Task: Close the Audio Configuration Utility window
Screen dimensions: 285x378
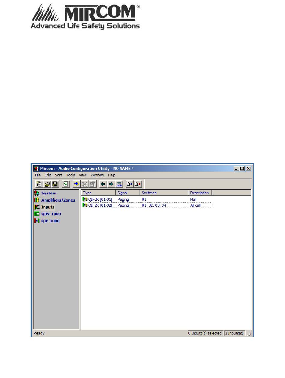Action: [248, 169]
